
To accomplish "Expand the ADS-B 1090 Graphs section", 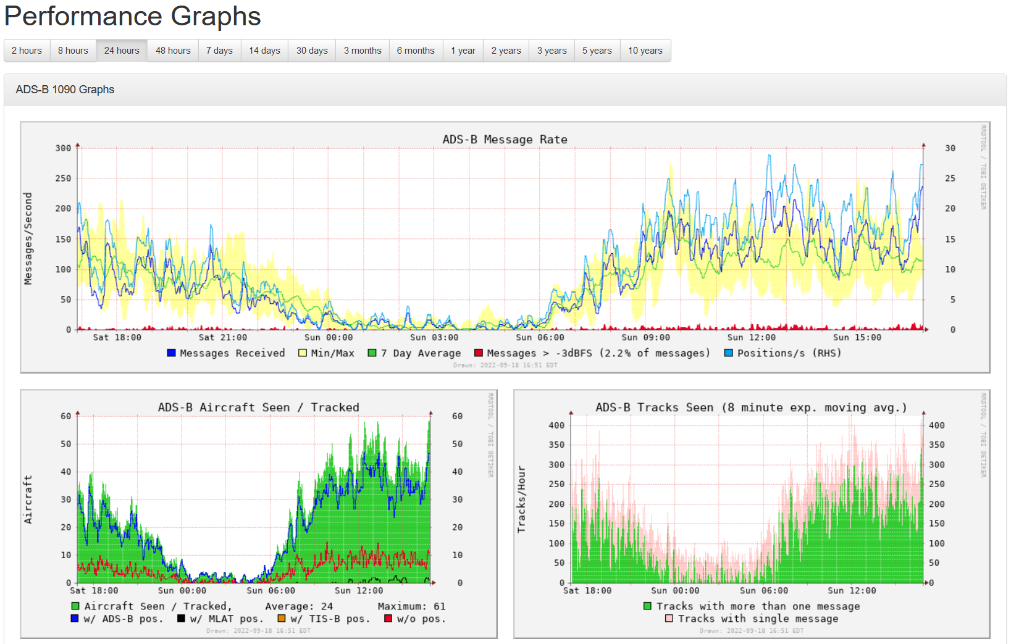I will coord(64,89).
